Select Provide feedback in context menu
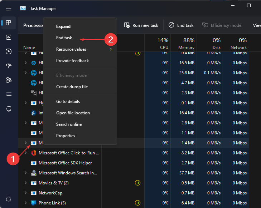 pyautogui.click(x=80, y=61)
